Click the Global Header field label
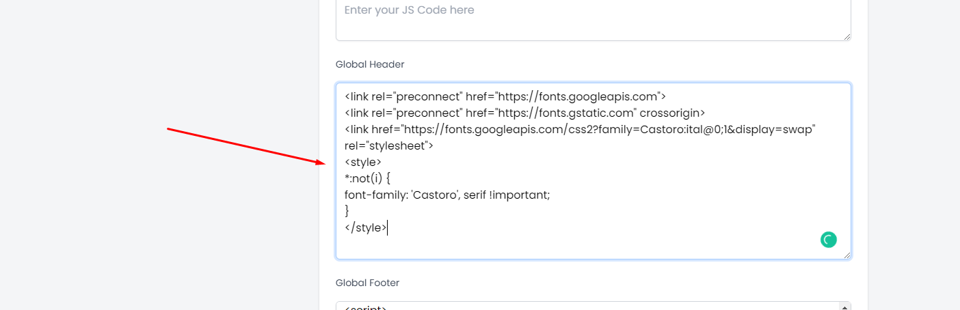Image resolution: width=960 pixels, height=310 pixels. pyautogui.click(x=370, y=64)
